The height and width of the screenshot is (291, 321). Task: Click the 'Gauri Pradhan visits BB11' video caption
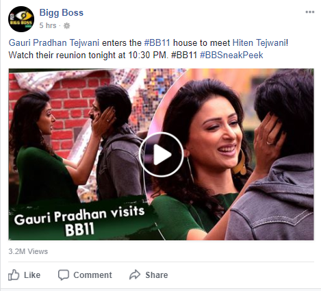click(79, 220)
